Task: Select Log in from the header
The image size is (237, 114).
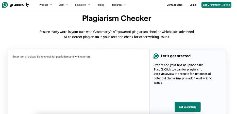Action: pyautogui.click(x=193, y=5)
